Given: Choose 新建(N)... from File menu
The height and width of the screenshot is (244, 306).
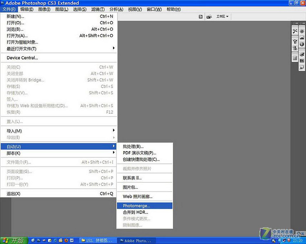Looking at the screenshot, I should click(59, 16).
